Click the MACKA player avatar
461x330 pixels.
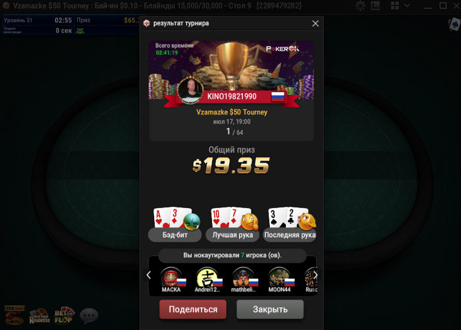pyautogui.click(x=171, y=277)
